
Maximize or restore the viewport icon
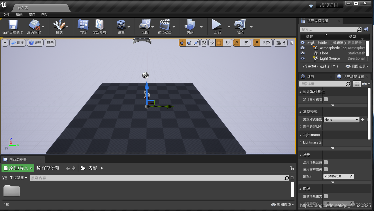292,43
